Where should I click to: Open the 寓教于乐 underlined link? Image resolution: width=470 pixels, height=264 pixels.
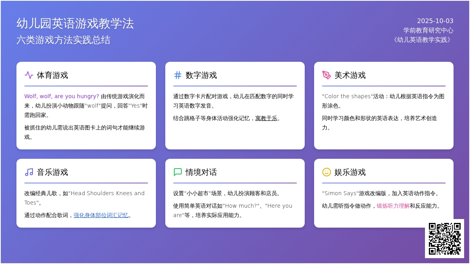[x=266, y=118]
